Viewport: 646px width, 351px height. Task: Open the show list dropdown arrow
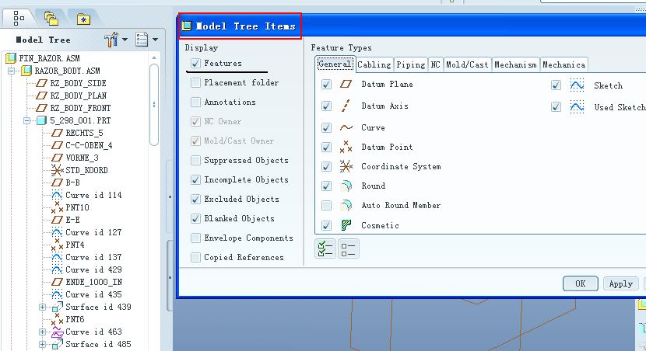[156, 40]
